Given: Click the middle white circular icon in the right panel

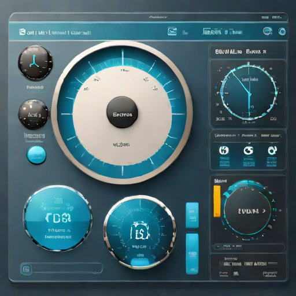Looking at the screenshot, I should pyautogui.click(x=248, y=150).
